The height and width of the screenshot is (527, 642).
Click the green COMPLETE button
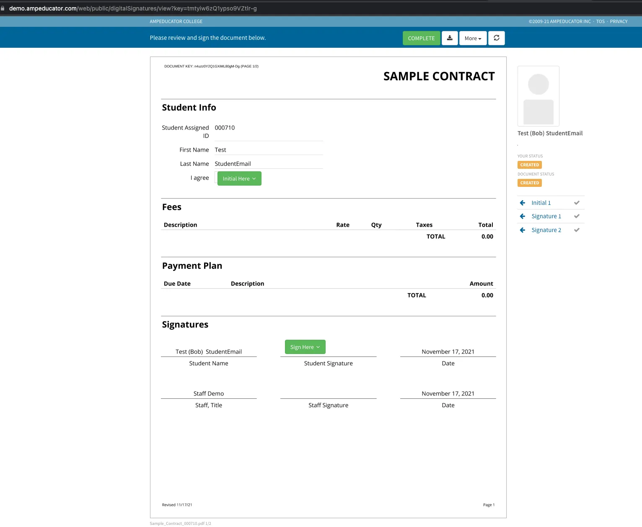point(422,38)
